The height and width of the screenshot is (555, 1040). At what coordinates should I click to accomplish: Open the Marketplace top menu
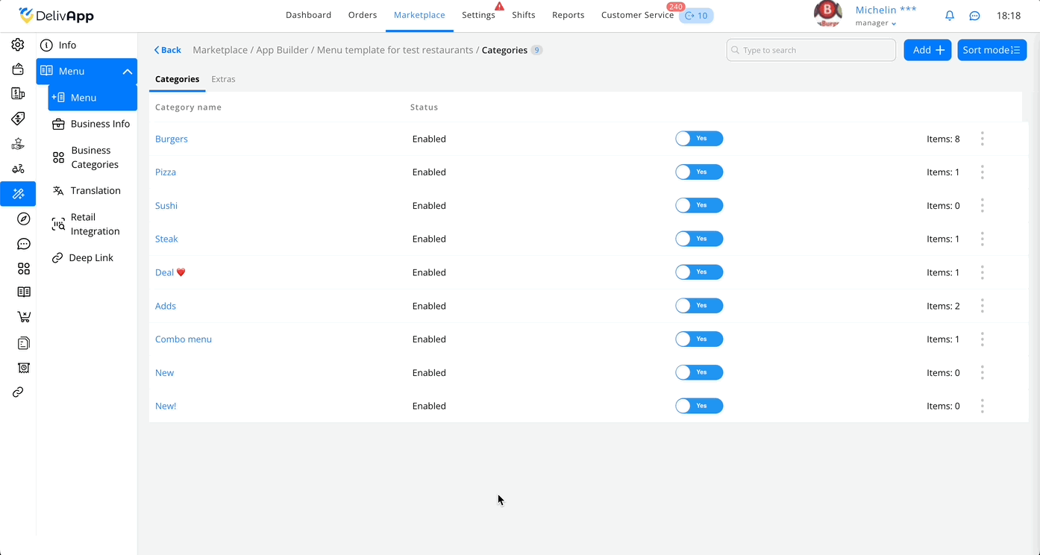pyautogui.click(x=419, y=15)
